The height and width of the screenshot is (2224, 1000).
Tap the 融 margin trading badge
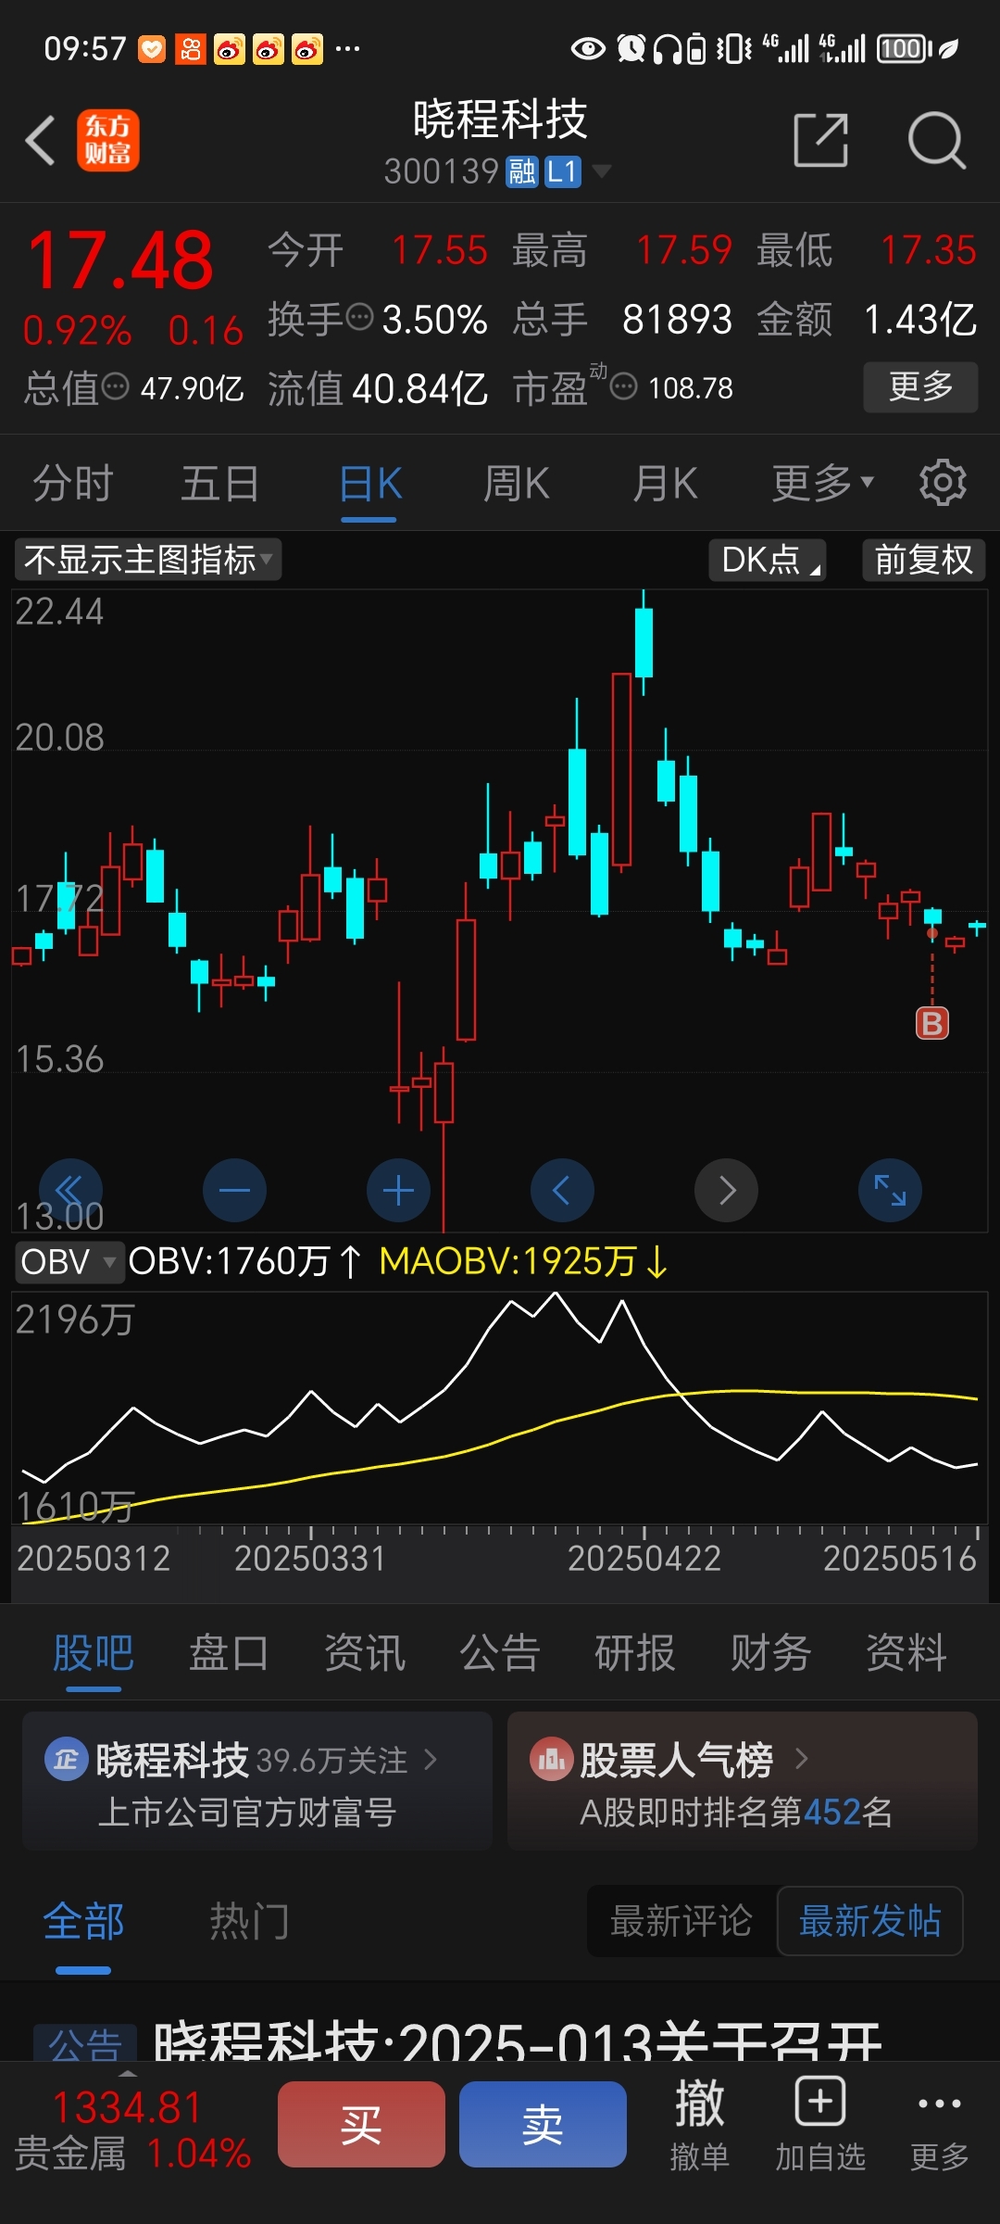[522, 171]
